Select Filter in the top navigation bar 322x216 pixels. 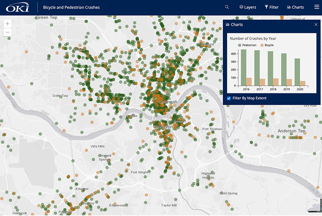click(x=272, y=7)
